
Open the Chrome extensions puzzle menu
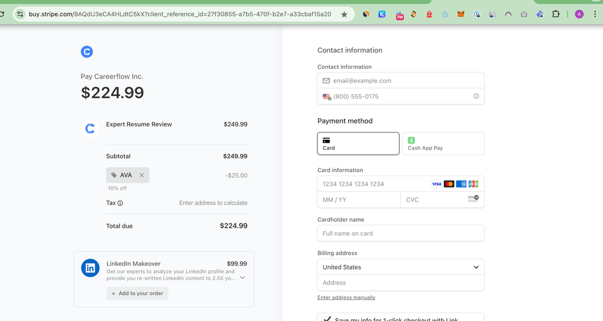coord(556,14)
